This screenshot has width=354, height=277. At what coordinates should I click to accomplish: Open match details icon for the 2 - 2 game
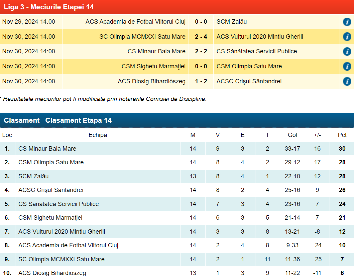(x=347, y=52)
